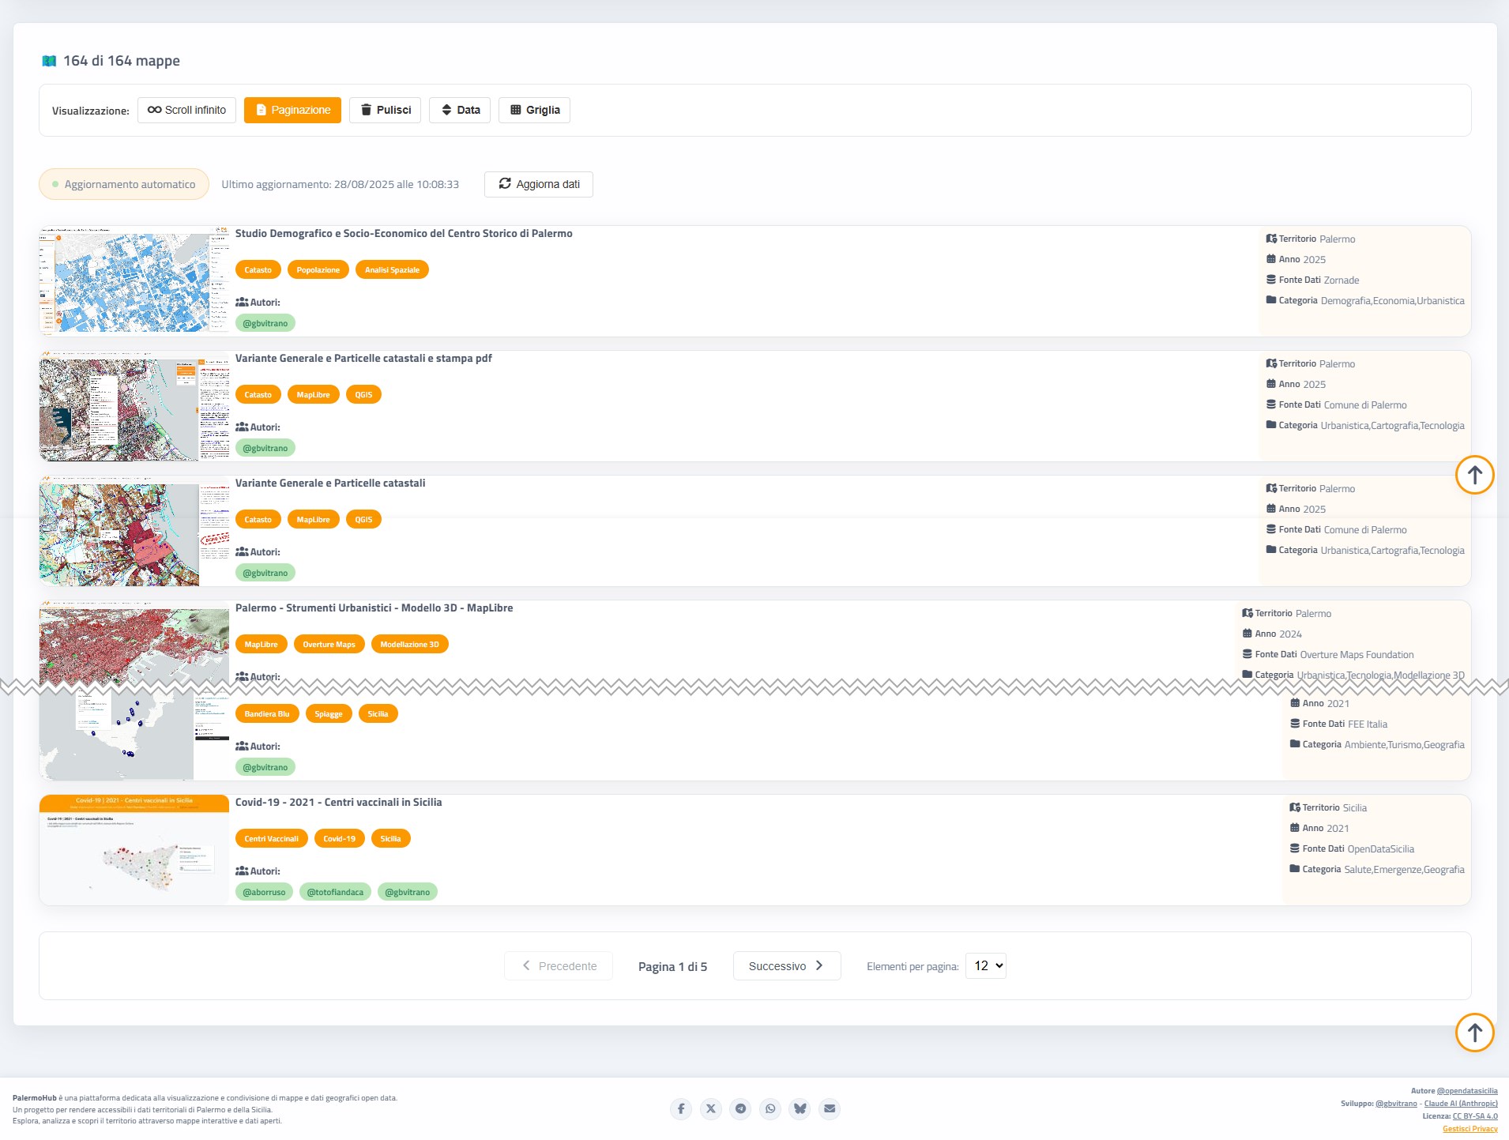Select the orange Overture Maps tag

point(329,644)
